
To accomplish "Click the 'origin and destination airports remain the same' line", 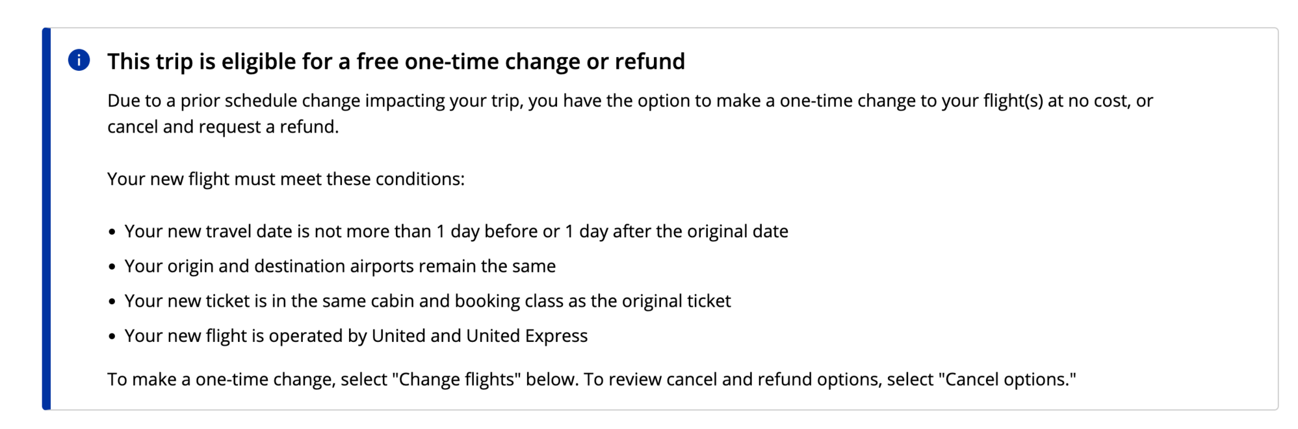I will pyautogui.click(x=340, y=266).
